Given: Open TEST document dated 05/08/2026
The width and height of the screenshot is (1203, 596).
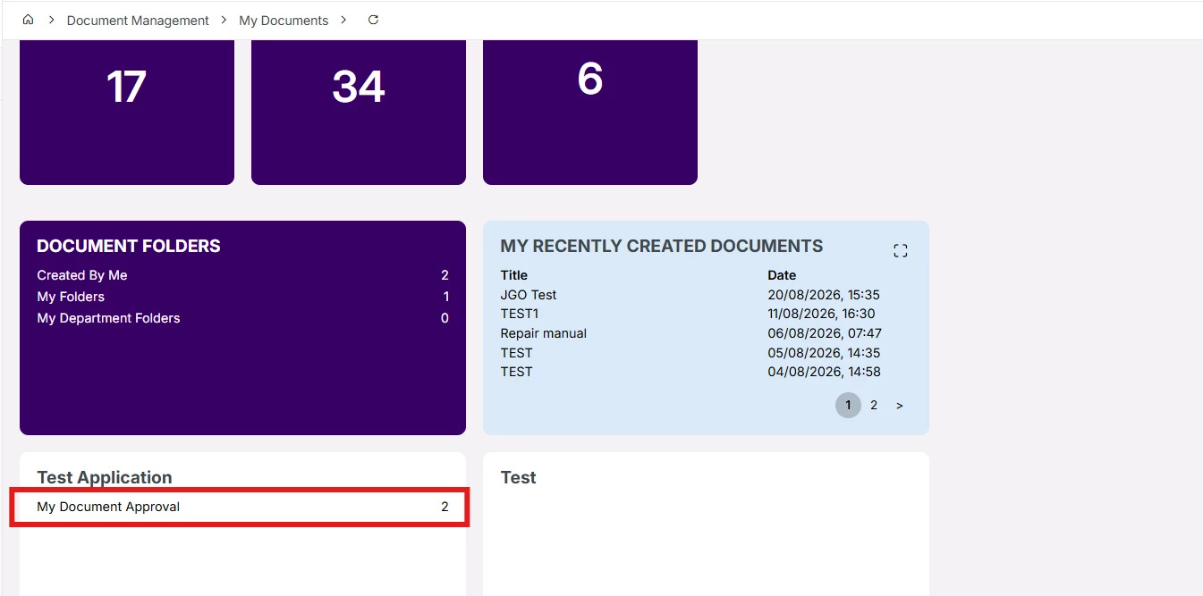Looking at the screenshot, I should pyautogui.click(x=517, y=353).
